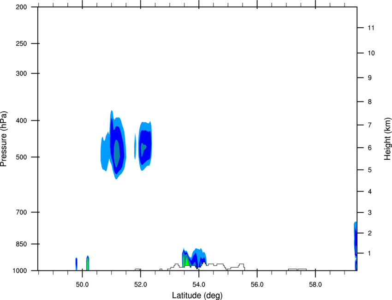Click pressure tick label 400
The image size is (392, 300).
[21, 120]
